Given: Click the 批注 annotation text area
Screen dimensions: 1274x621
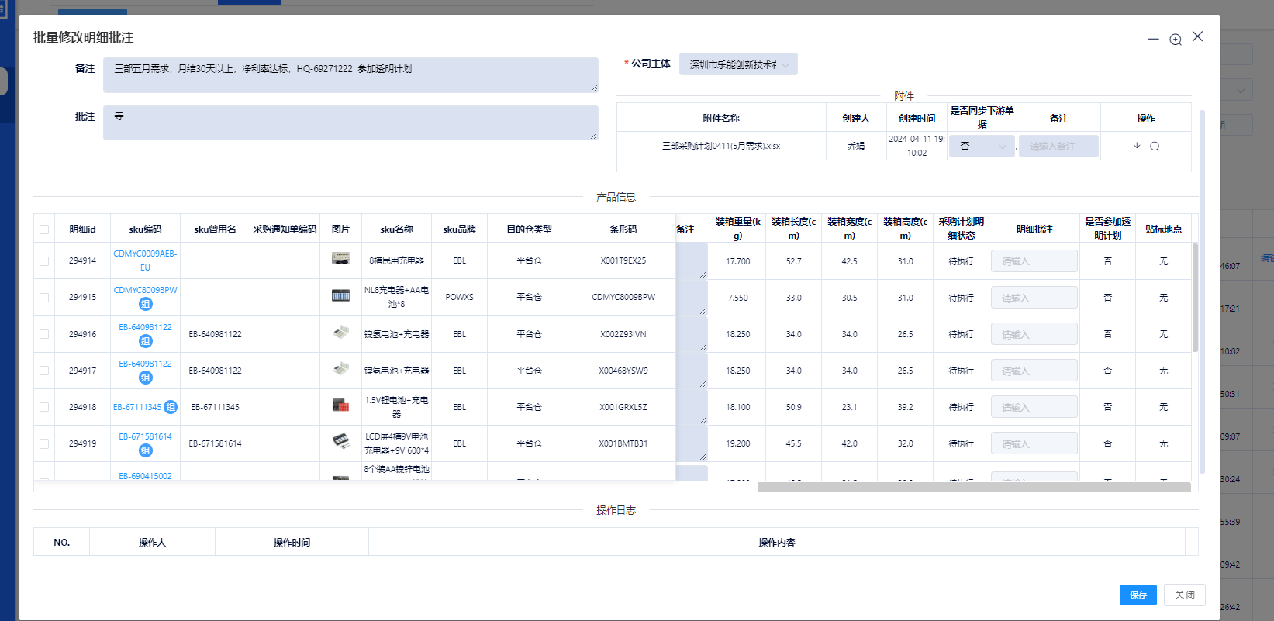Looking at the screenshot, I should (x=350, y=122).
